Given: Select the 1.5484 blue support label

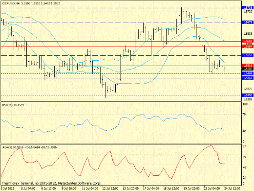Looking at the screenshot, I should click(x=248, y=73).
